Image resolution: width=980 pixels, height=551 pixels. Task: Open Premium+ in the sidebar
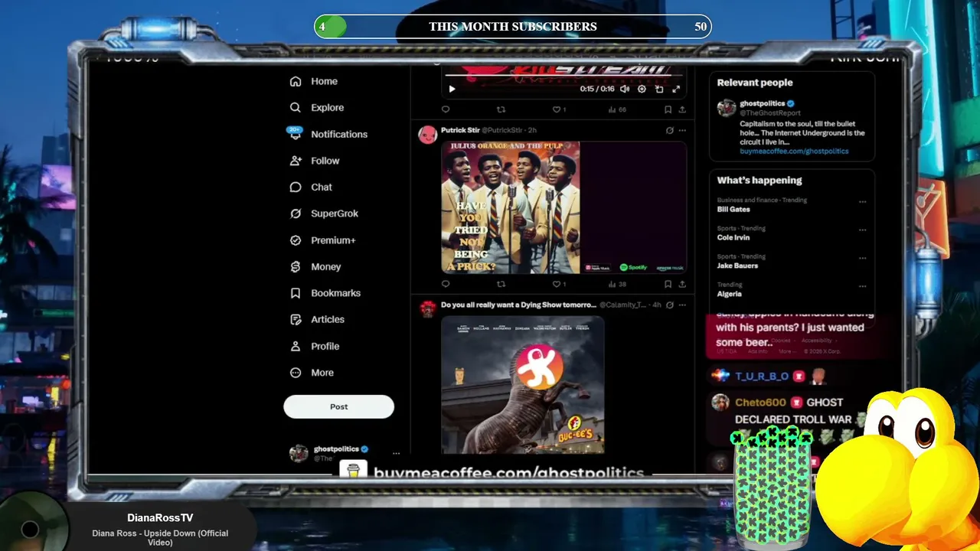pyautogui.click(x=322, y=240)
